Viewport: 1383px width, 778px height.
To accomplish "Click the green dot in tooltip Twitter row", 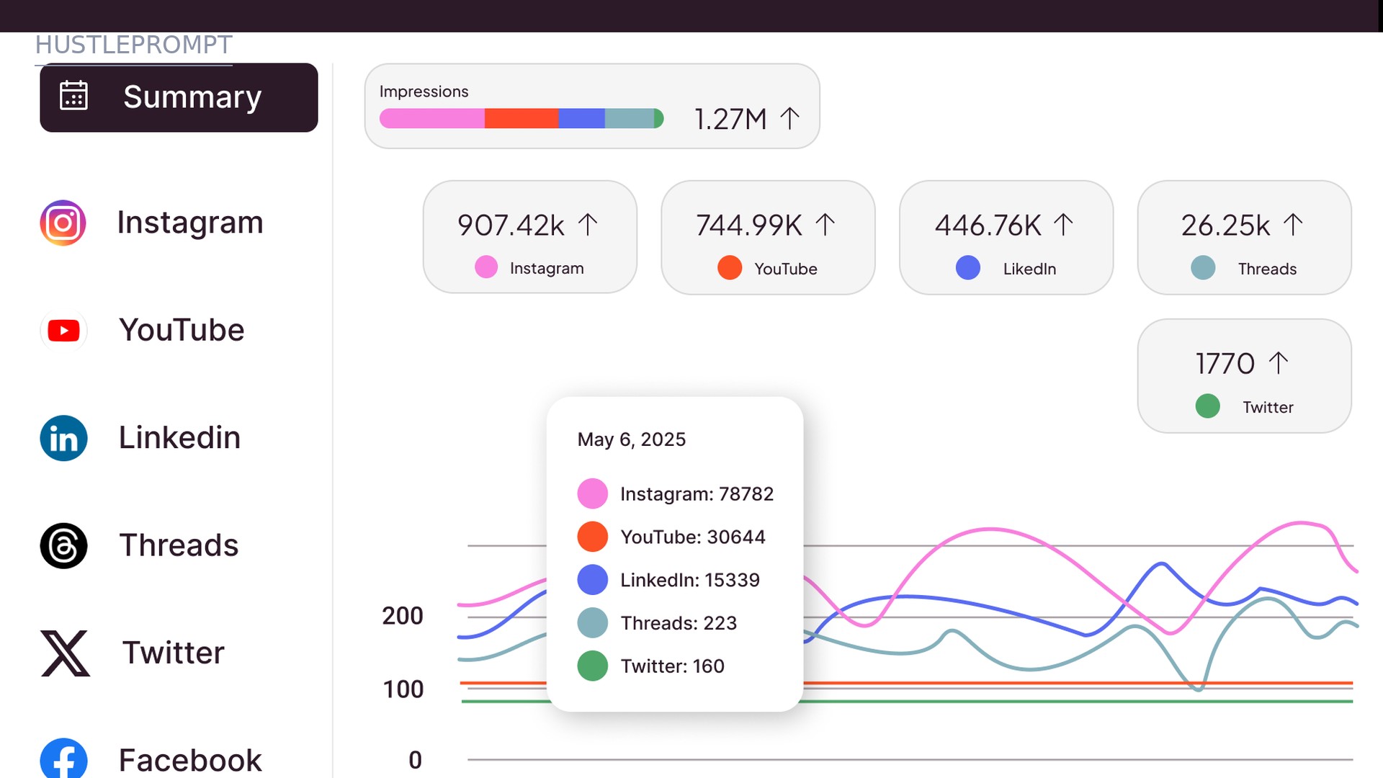I will pyautogui.click(x=593, y=666).
